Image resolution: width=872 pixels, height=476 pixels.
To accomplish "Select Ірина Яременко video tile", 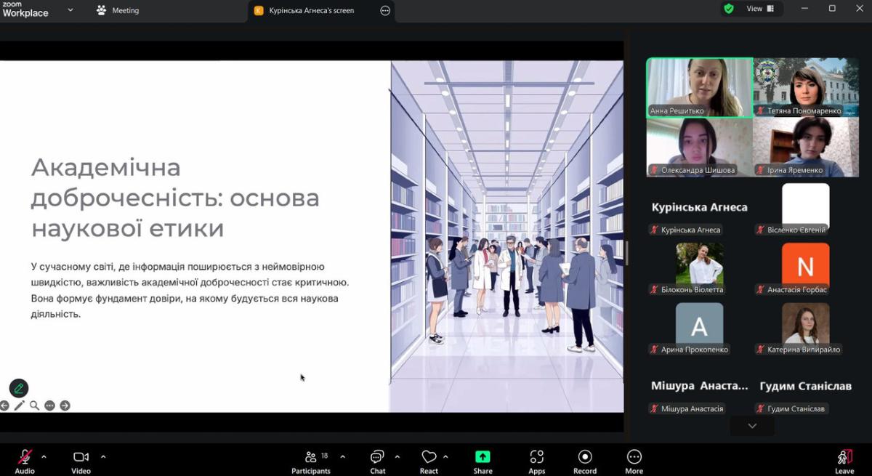I will (x=806, y=148).
